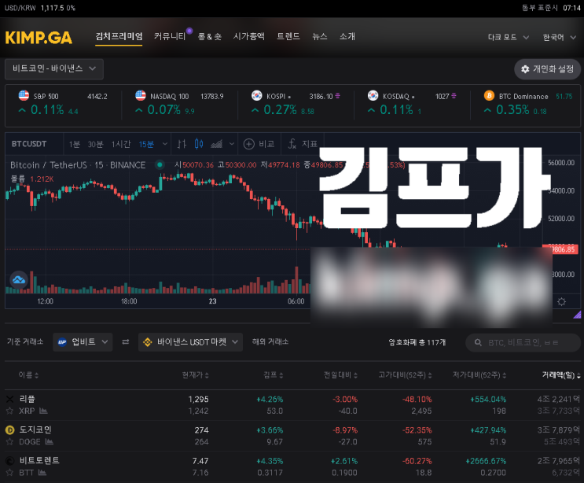Image resolution: width=584 pixels, height=483 pixels.
Task: Sort by 고가대비(52주) column
Action: (x=406, y=375)
